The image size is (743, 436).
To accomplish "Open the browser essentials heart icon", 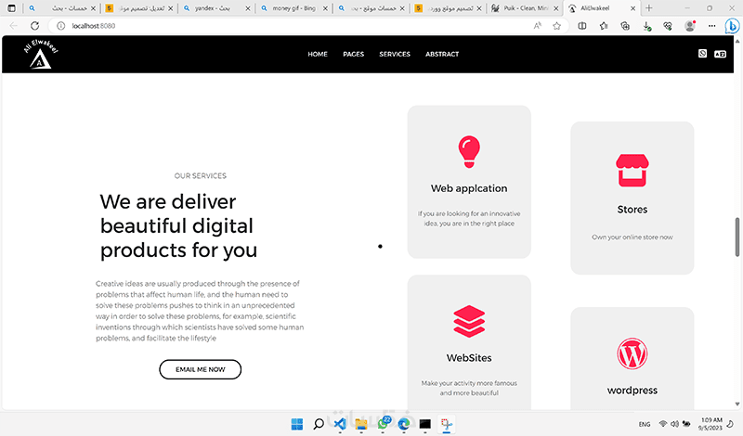I will point(668,26).
